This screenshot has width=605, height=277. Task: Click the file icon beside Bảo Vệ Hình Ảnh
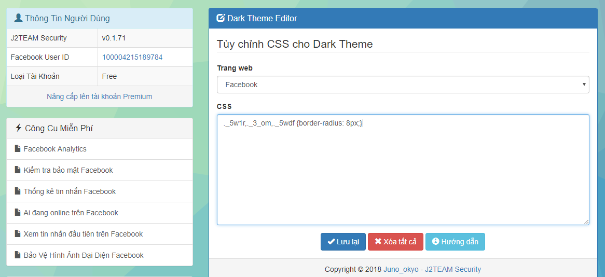point(17,255)
